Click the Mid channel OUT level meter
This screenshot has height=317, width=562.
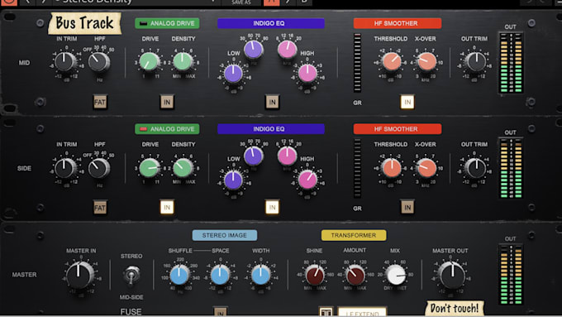point(511,63)
